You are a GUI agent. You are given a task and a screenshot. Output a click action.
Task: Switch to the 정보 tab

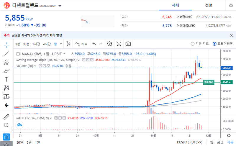209,5
